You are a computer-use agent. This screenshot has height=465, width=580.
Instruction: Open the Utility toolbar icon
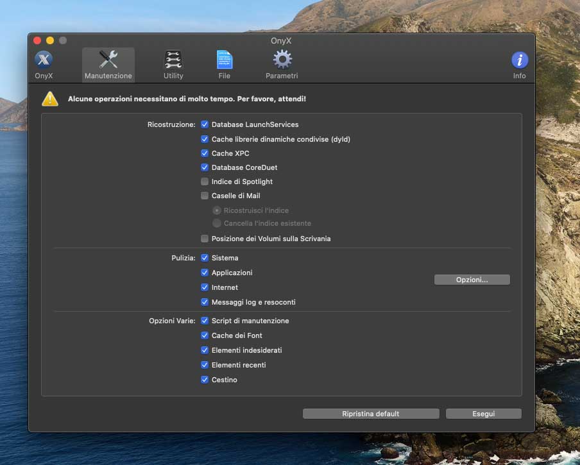(x=173, y=61)
